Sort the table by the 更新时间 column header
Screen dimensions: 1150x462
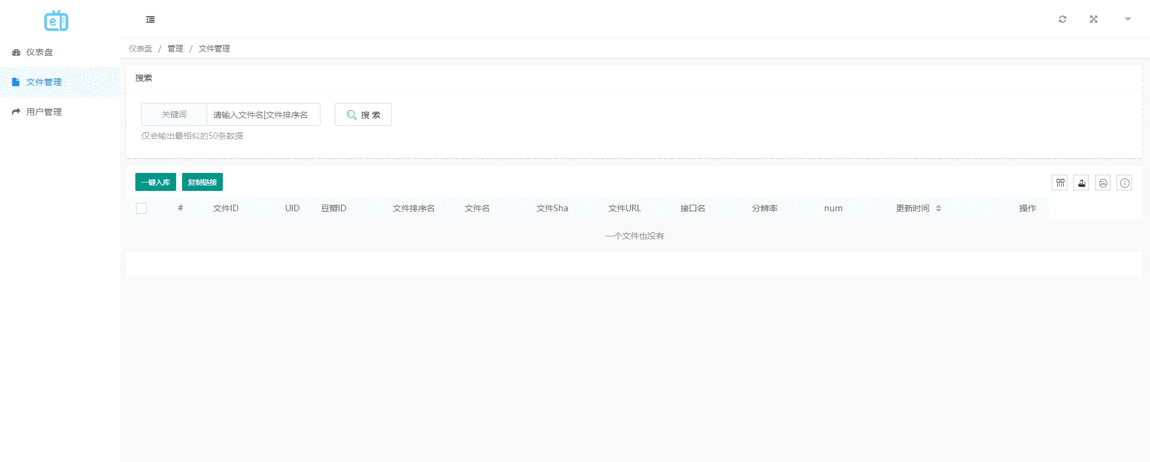click(913, 208)
